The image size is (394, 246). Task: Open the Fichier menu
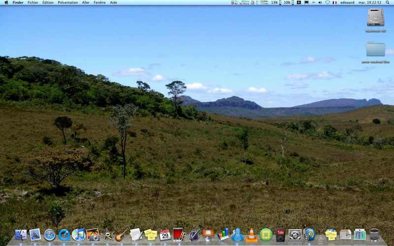tap(33, 2)
